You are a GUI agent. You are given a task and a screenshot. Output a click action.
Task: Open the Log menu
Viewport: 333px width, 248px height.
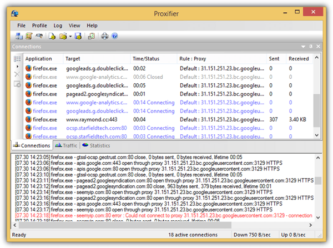[58, 26]
